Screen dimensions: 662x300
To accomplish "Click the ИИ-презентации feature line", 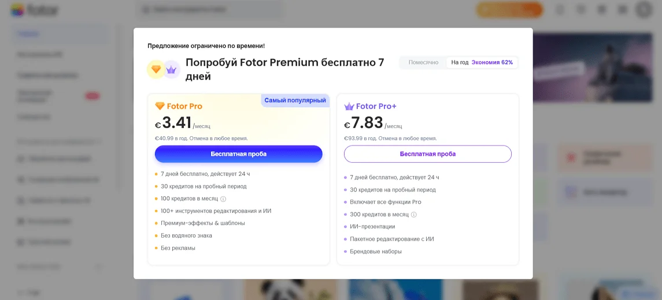I will [372, 227].
